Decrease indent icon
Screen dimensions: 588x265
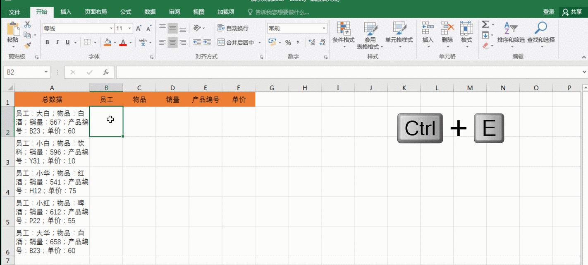coord(197,42)
